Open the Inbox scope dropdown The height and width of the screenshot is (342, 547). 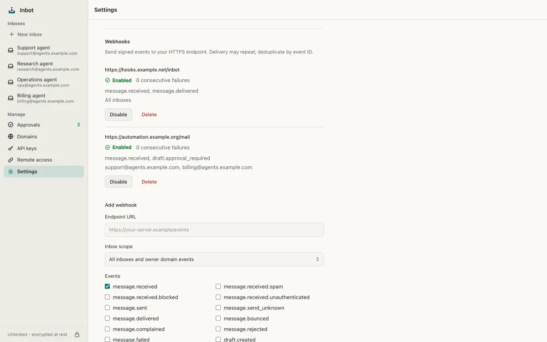tap(214, 259)
